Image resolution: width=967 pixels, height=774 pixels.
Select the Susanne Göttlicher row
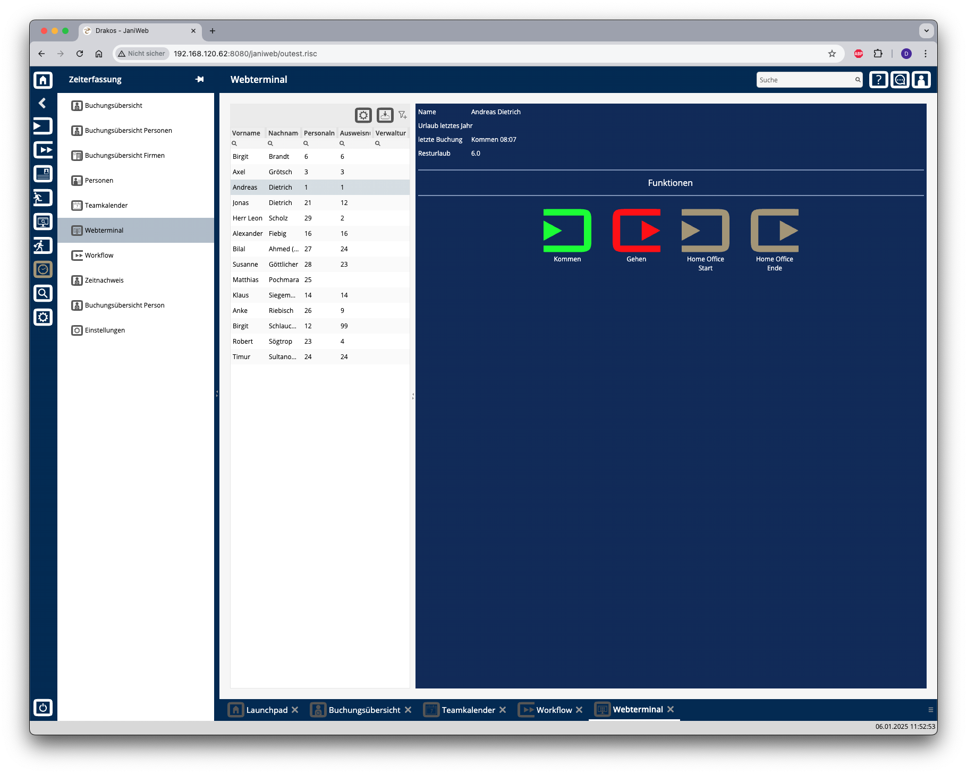(320, 265)
